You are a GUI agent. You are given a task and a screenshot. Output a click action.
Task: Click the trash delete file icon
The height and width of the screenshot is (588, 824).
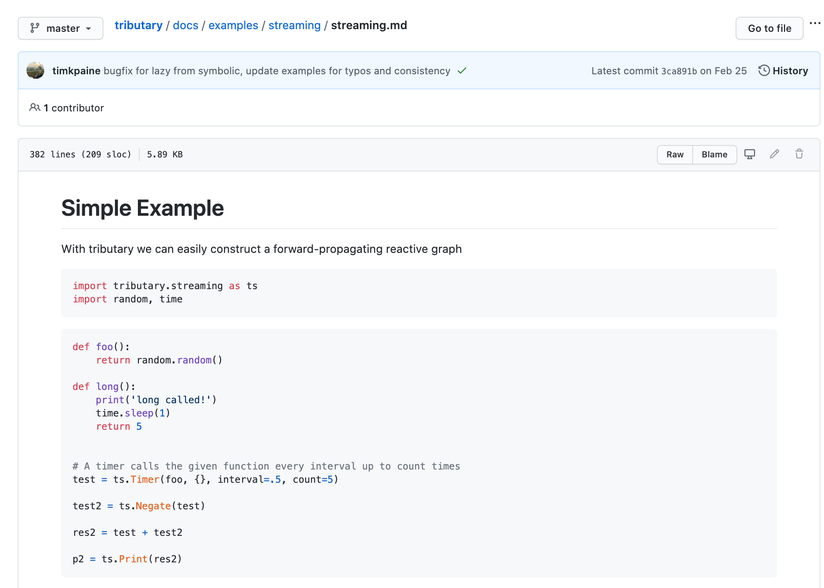tap(799, 154)
